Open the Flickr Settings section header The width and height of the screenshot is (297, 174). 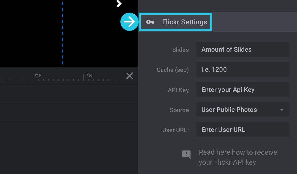coord(218,22)
